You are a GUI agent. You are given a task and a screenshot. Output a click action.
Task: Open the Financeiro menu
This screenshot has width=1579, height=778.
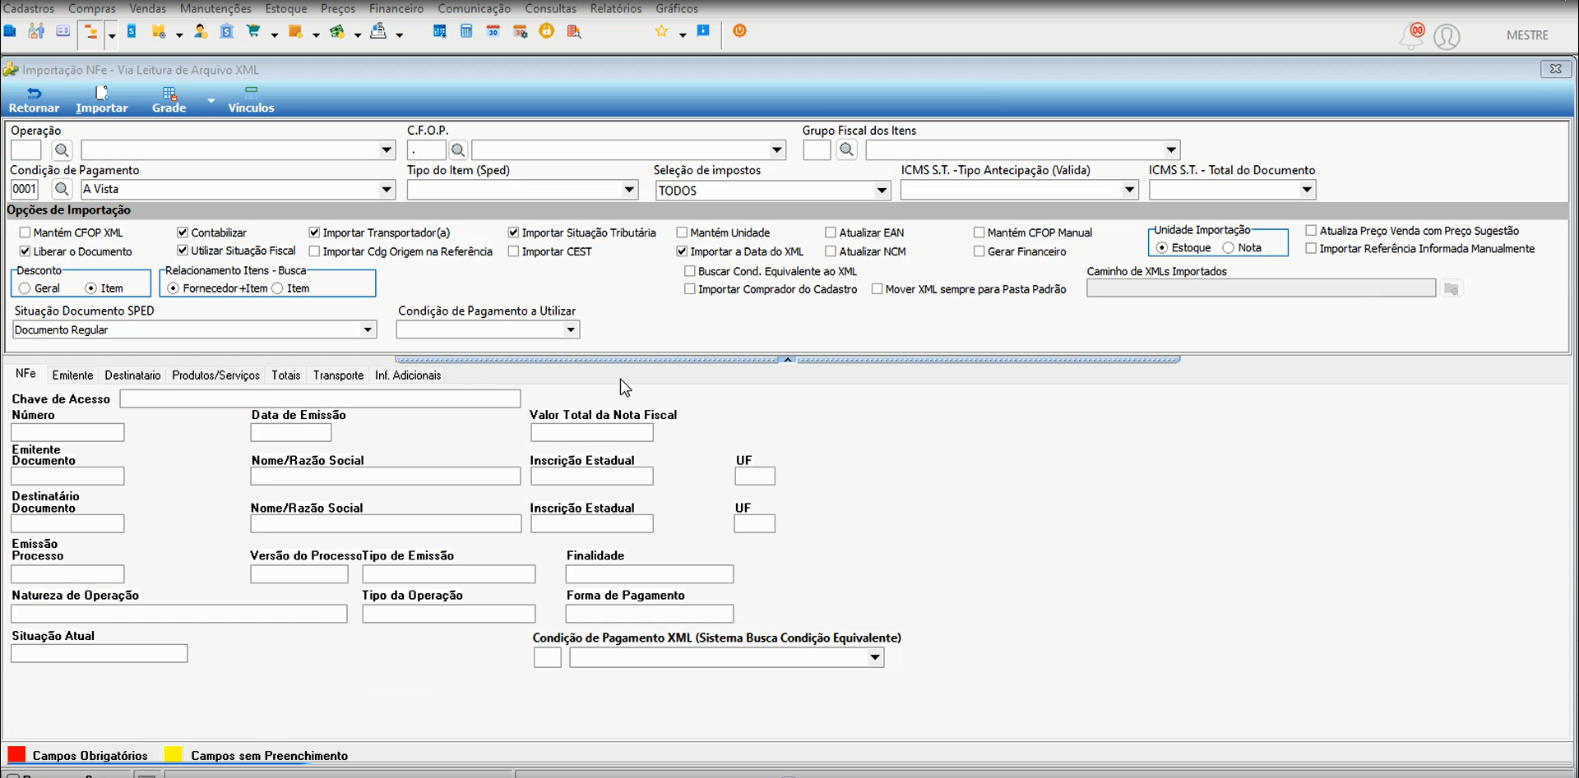tap(396, 8)
